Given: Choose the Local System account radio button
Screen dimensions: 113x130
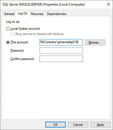Looking at the screenshot, I should point(8,29).
